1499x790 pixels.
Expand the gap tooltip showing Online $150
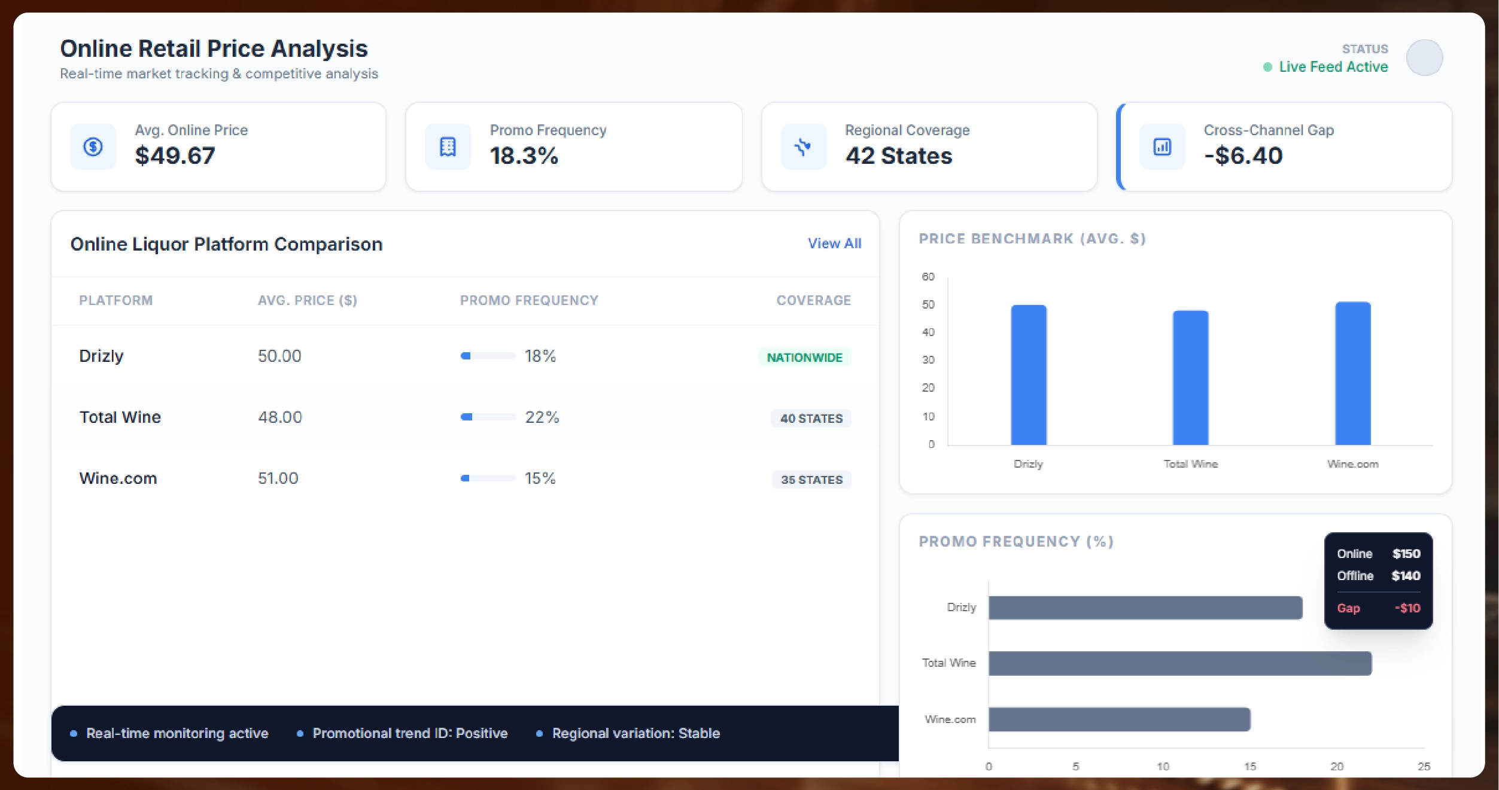click(1378, 580)
